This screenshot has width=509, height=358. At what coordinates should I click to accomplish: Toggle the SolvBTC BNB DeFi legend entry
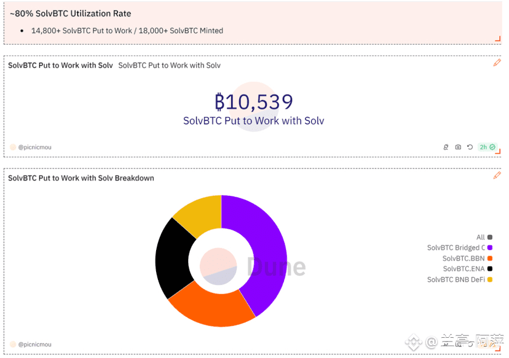460,279
